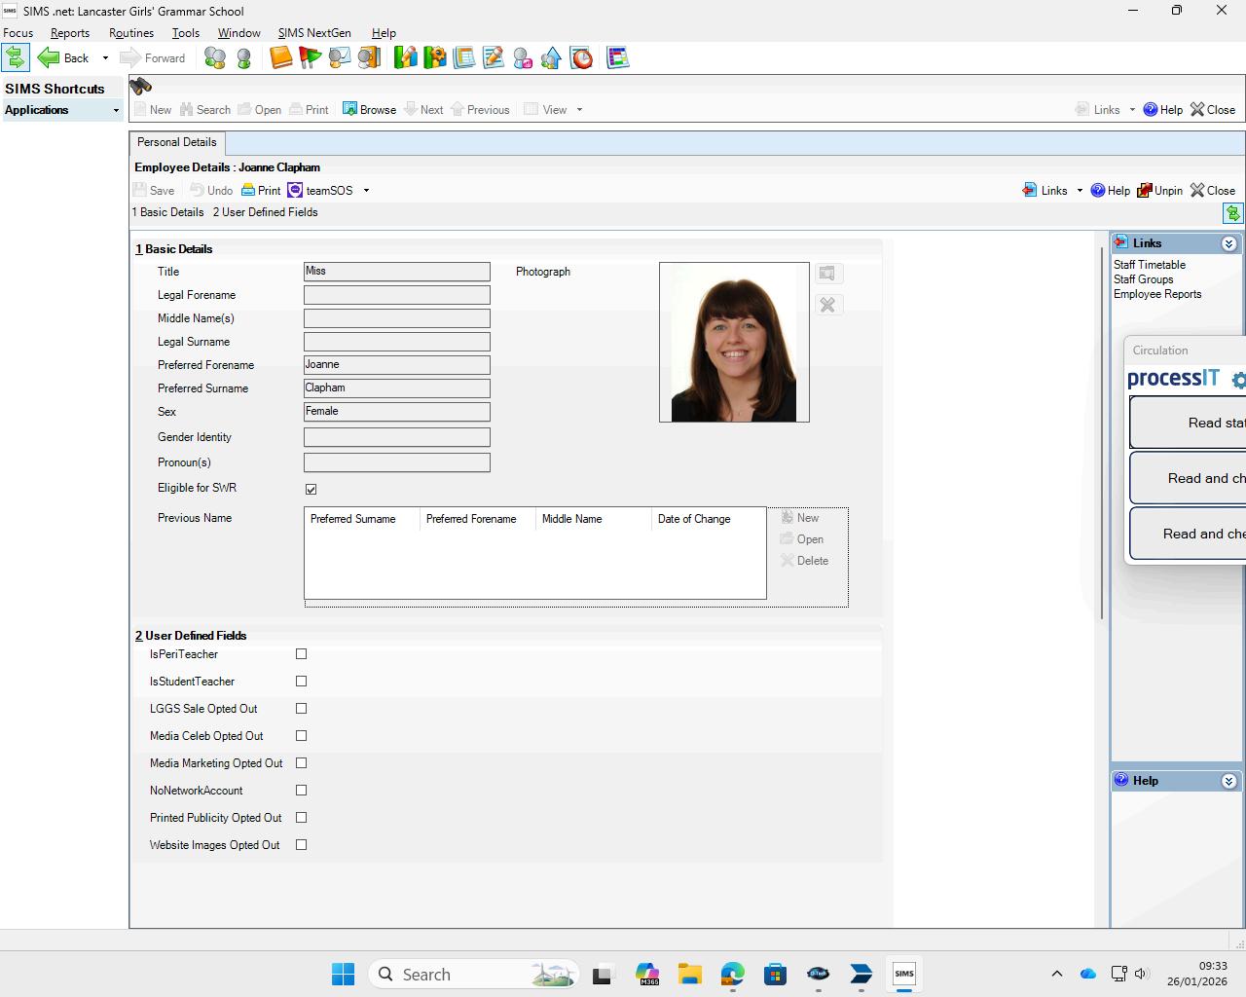The height and width of the screenshot is (997, 1246).
Task: Click the red and green flags icon
Action: pyautogui.click(x=310, y=58)
